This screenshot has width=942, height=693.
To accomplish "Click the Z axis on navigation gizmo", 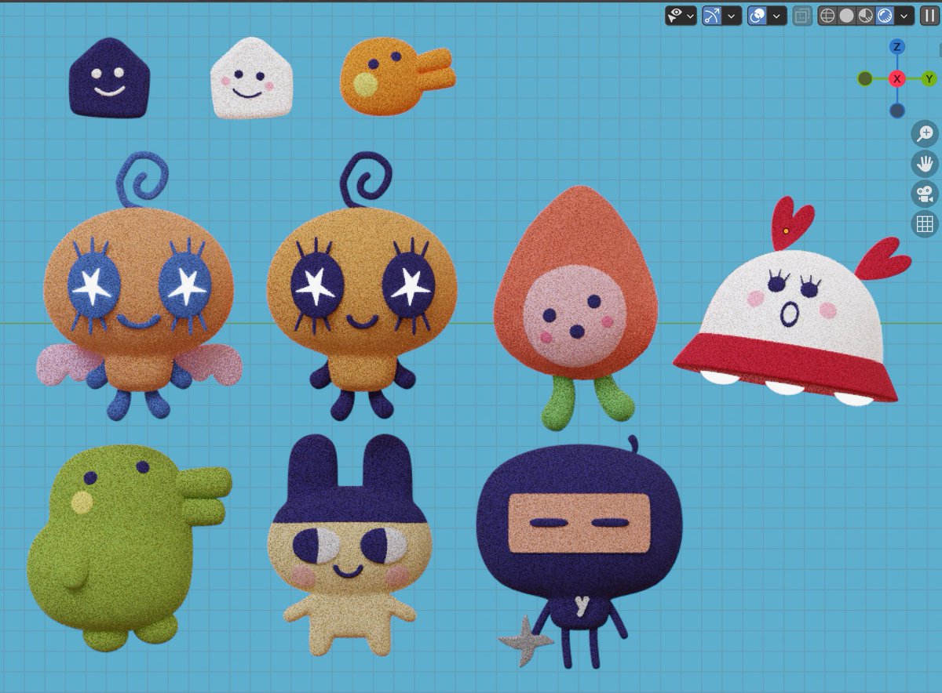I will (x=897, y=47).
